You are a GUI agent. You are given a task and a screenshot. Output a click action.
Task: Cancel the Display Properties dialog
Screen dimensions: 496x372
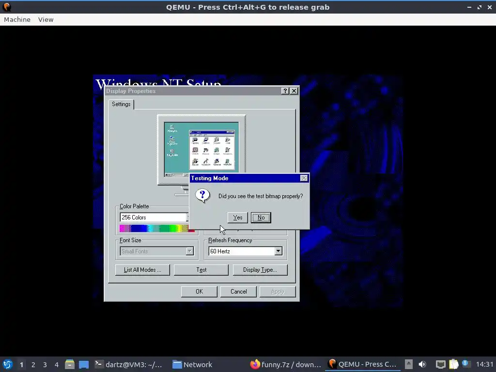pos(238,292)
